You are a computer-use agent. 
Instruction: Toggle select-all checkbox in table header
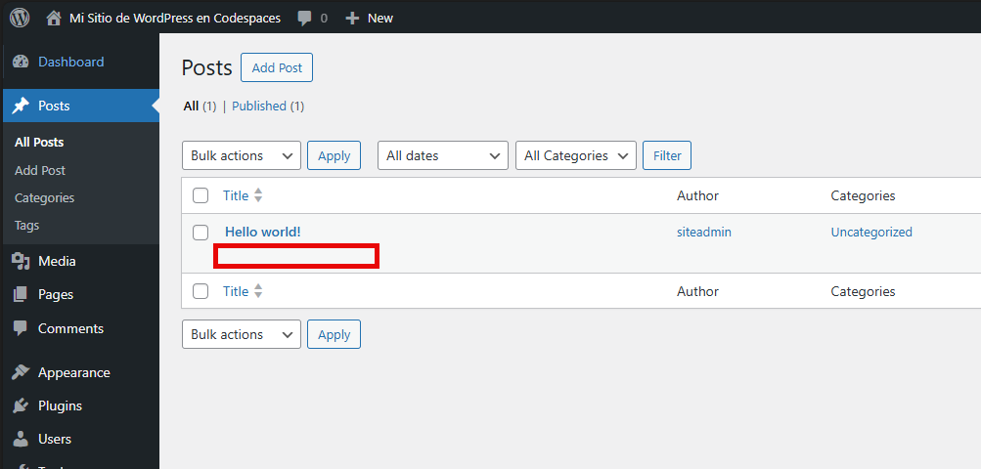pos(201,195)
